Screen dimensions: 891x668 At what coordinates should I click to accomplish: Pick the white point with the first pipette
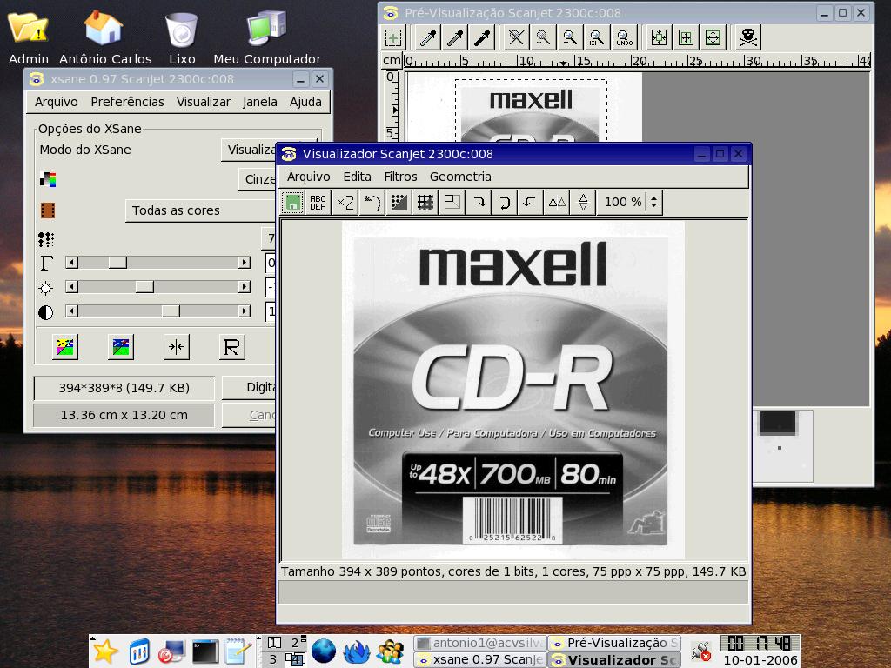tap(428, 38)
